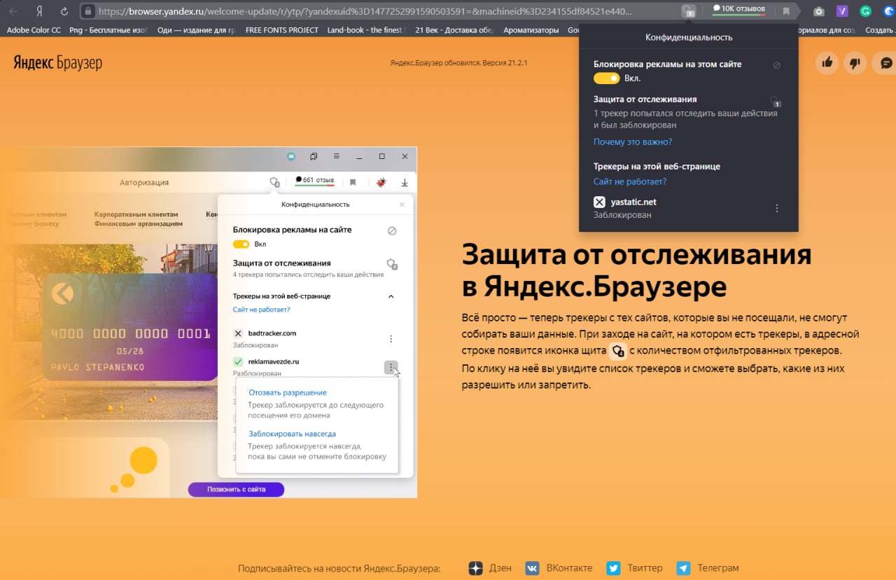
Task: Click the lock icon in address bar
Action: [88, 11]
